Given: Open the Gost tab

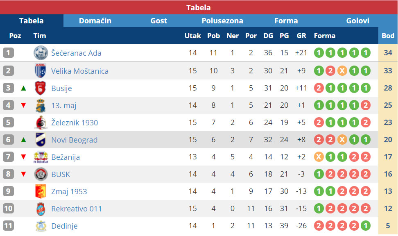Looking at the screenshot, I should click(x=159, y=21).
